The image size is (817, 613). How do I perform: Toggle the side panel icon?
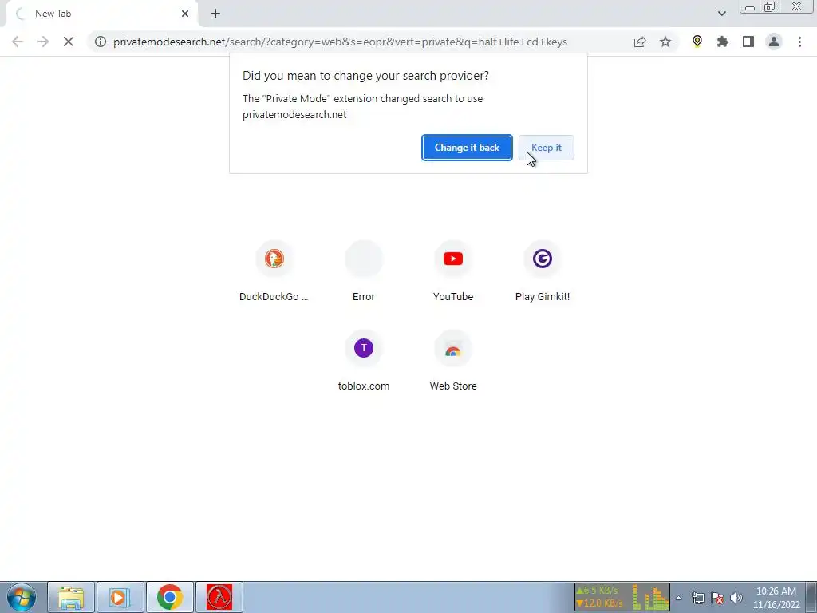[748, 42]
